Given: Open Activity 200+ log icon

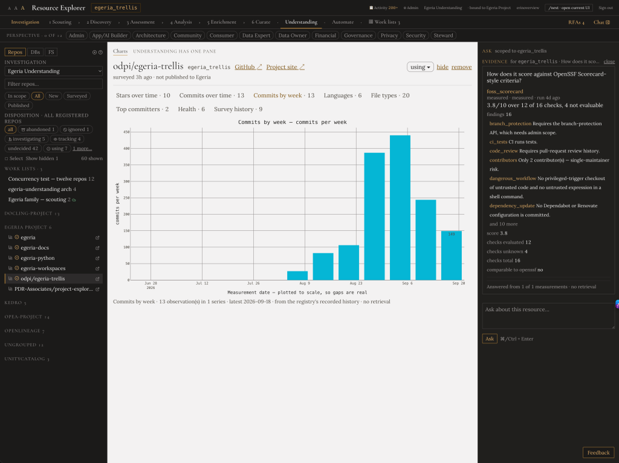Looking at the screenshot, I should point(371,7).
